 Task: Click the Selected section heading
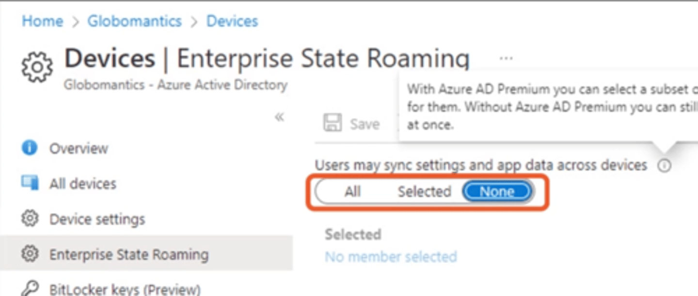(353, 234)
